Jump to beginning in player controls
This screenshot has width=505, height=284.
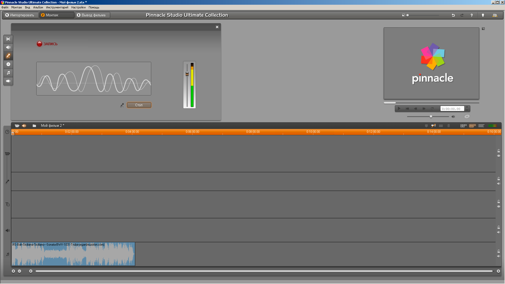point(407,109)
